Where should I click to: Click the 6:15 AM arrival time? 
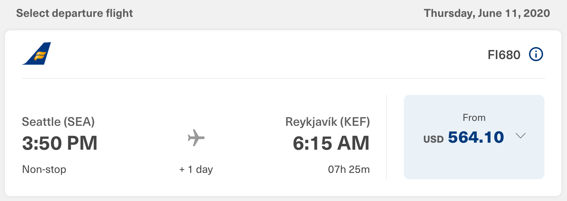(331, 143)
